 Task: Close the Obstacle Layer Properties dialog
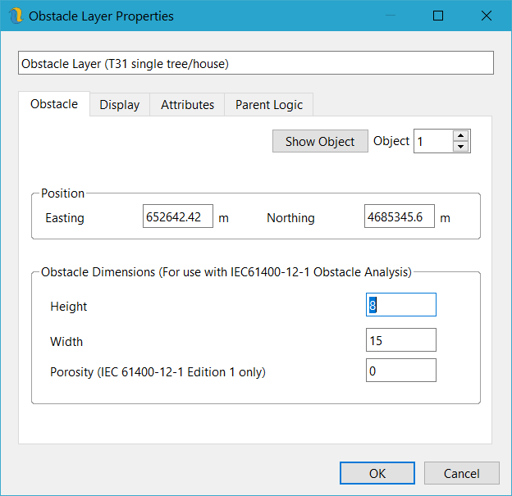pos(486,16)
